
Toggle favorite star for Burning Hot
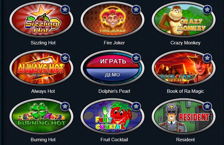[x=65, y=106]
